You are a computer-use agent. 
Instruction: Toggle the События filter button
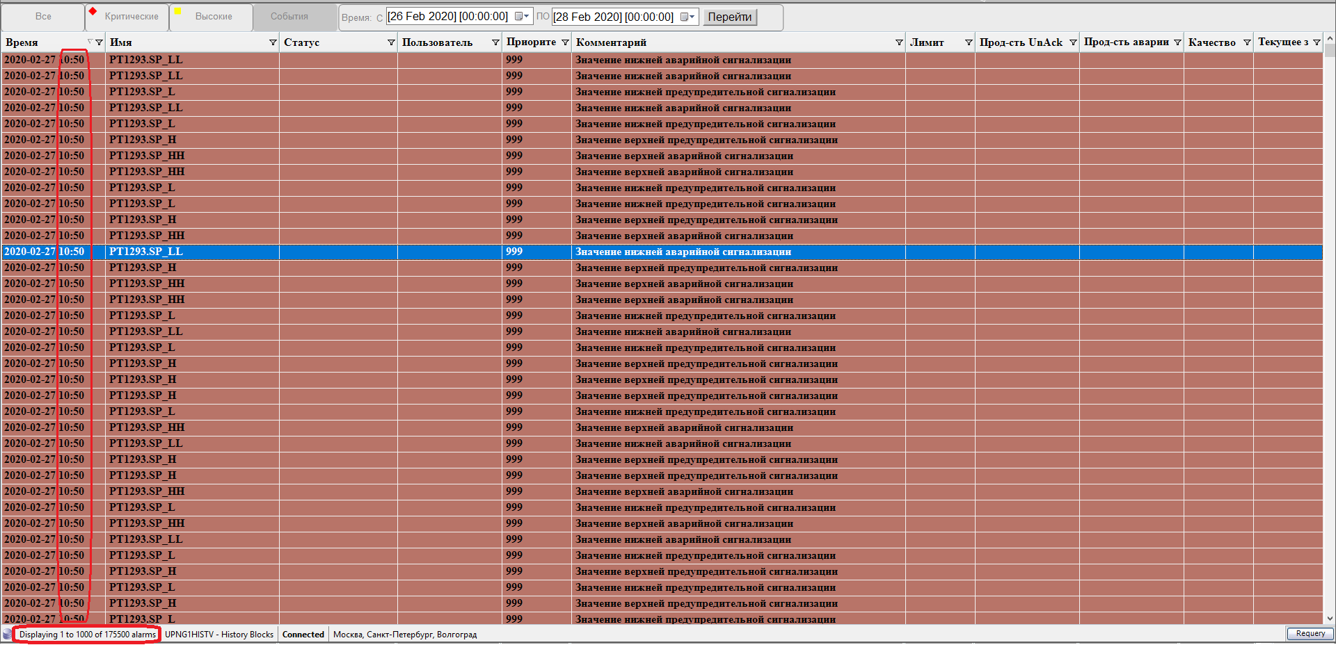pos(289,17)
